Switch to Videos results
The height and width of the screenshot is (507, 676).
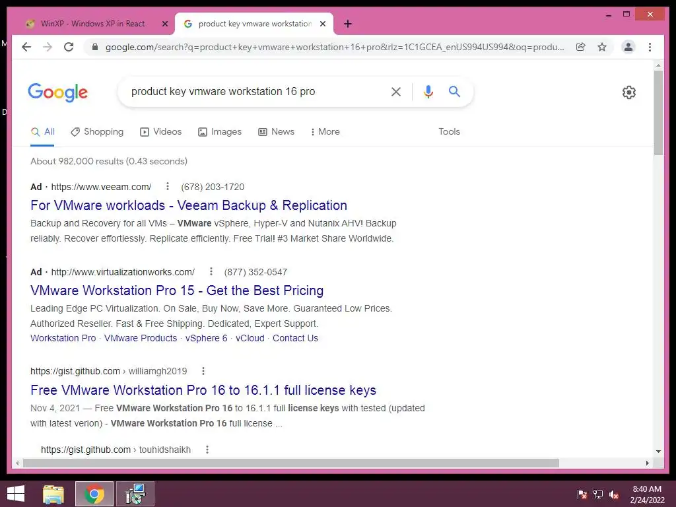[x=161, y=131]
